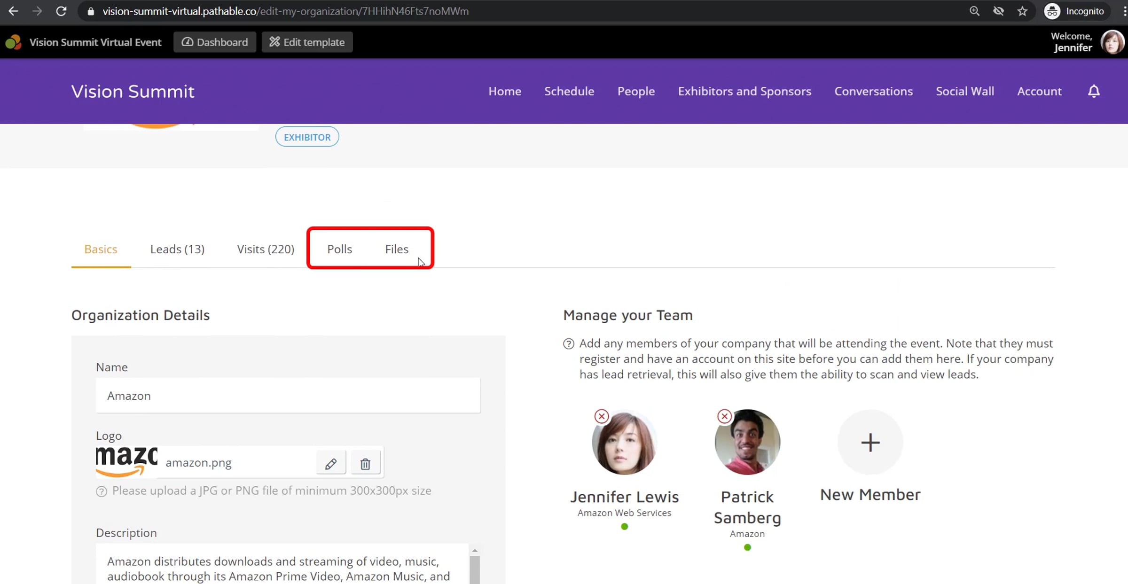The width and height of the screenshot is (1128, 584).
Task: Click the Description scrollbar thumb
Action: (475, 570)
